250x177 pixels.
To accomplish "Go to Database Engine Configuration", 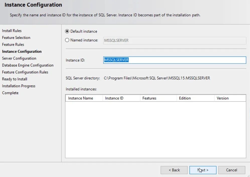I will tap(28, 65).
